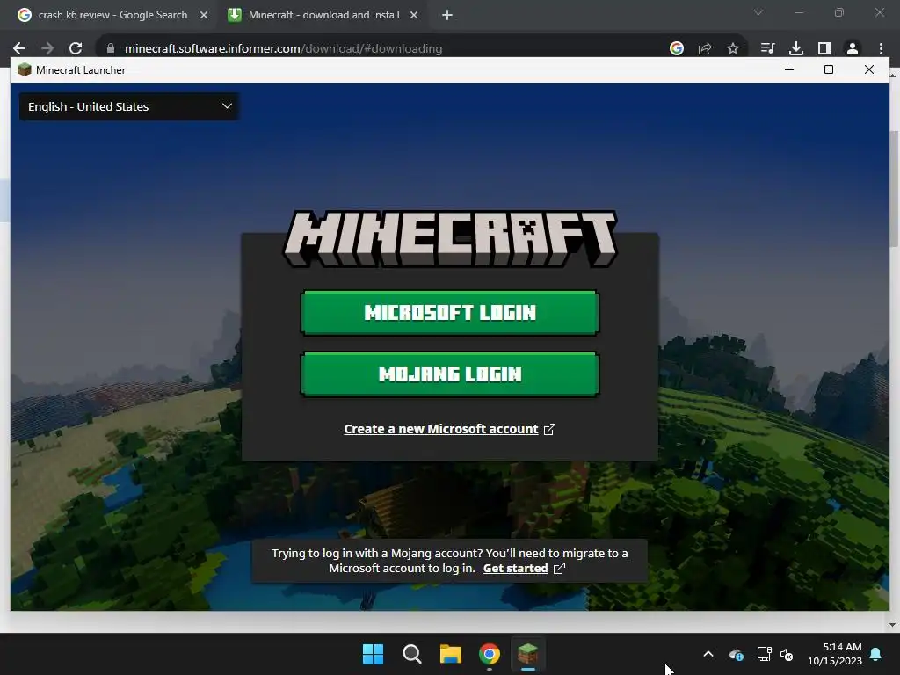
Task: Open Google Chrome from taskbar
Action: (x=489, y=654)
